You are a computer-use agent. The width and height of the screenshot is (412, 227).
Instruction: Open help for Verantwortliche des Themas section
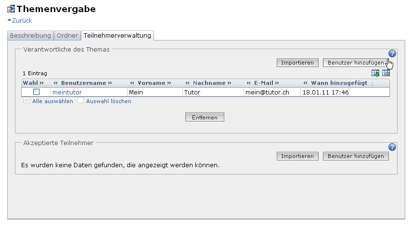(x=392, y=53)
